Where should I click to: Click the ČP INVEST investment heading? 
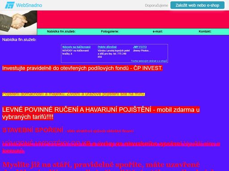[82, 68]
